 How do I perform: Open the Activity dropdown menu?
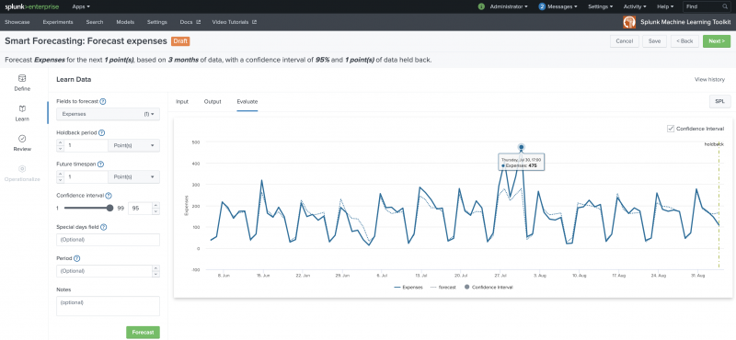(x=635, y=6)
